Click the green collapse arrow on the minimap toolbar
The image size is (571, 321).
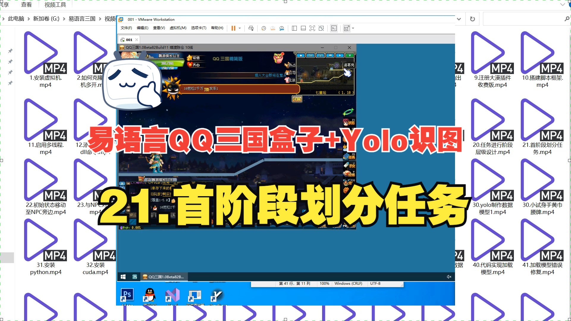click(350, 55)
